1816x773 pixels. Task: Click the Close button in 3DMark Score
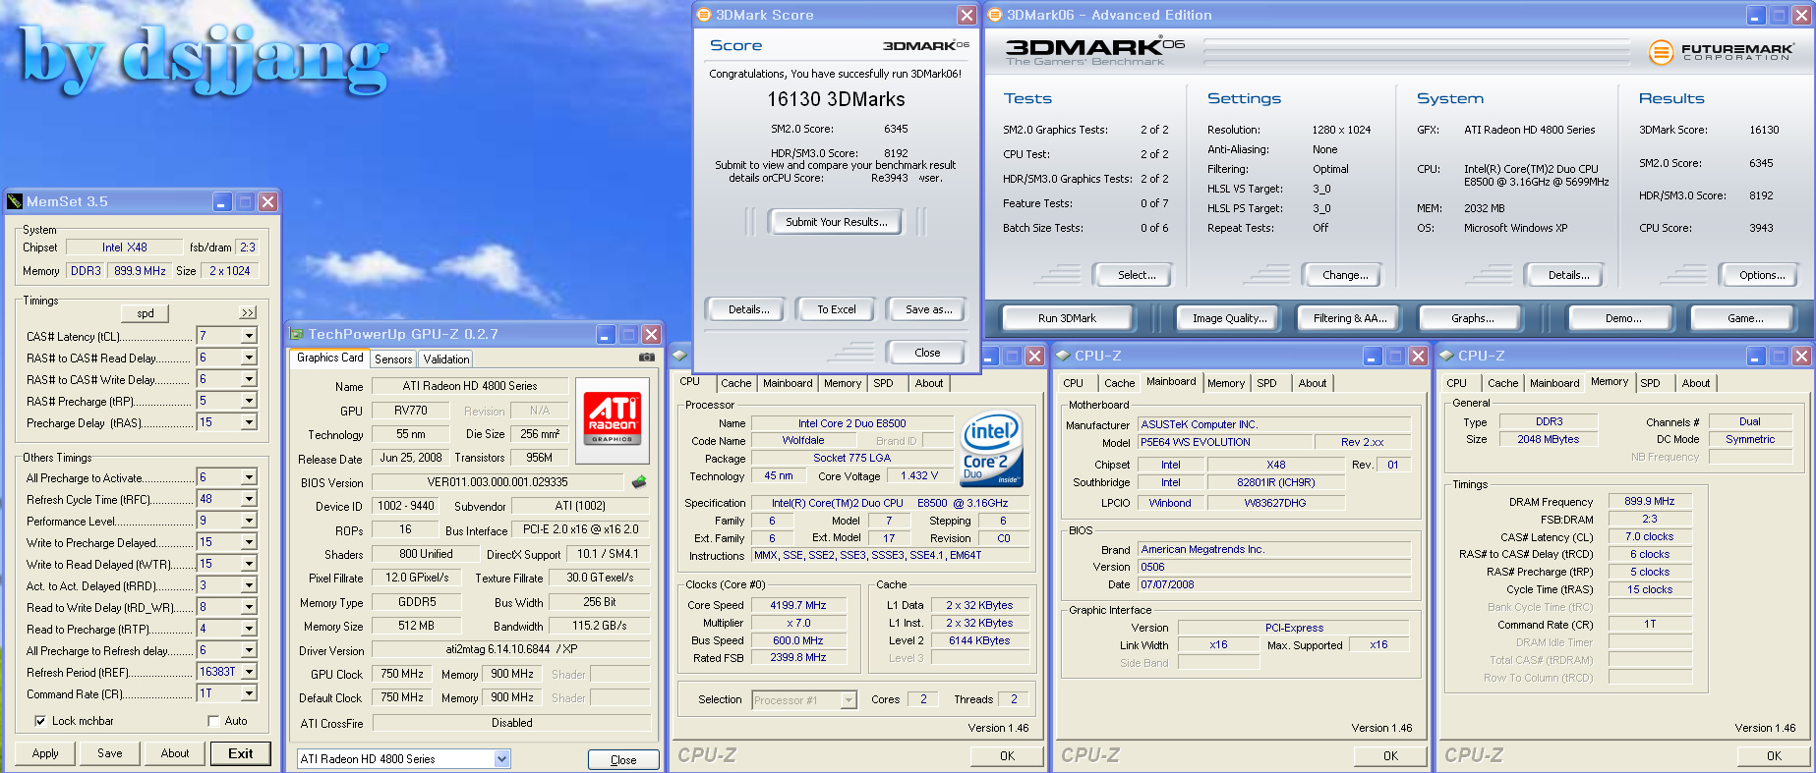tap(926, 353)
